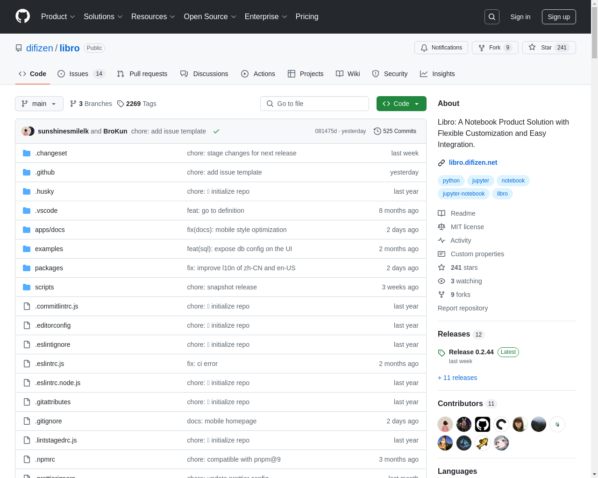598x478 pixels.
Task: Click the release tag icon beside Release 0.2.44
Action: point(441,353)
